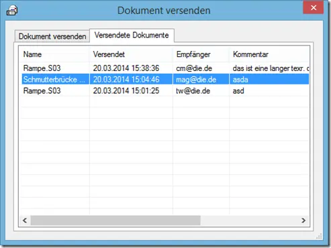This screenshot has width=331, height=248.
Task: Click comment 'asd' in last row
Action: [x=238, y=91]
